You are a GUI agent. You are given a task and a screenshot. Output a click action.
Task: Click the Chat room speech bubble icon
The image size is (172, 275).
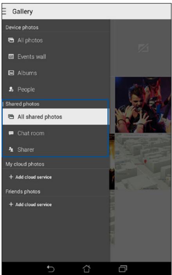coord(11,133)
